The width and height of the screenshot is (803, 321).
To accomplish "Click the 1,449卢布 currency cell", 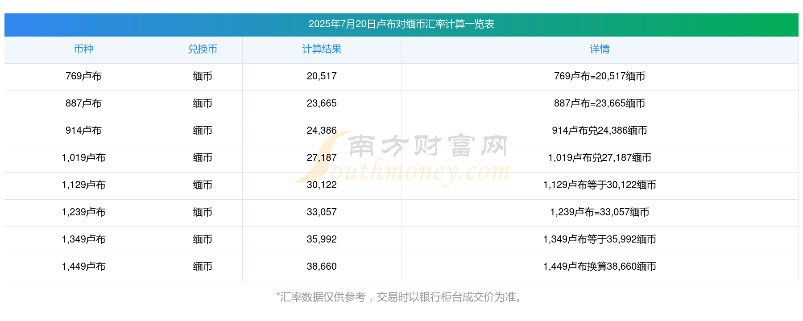I will point(83,267).
